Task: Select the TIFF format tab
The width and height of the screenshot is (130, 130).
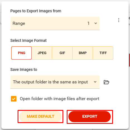Action: [103, 53]
